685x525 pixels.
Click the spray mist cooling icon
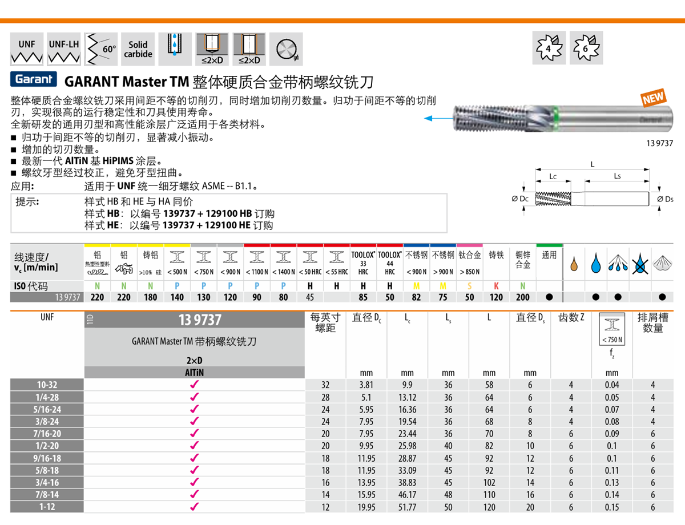[x=619, y=264]
